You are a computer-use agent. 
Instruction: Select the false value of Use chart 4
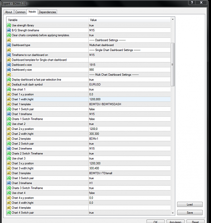pyautogui.click(x=92, y=193)
